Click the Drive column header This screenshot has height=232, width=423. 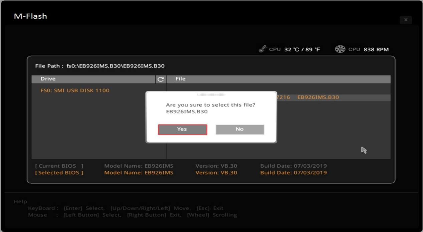click(48, 79)
